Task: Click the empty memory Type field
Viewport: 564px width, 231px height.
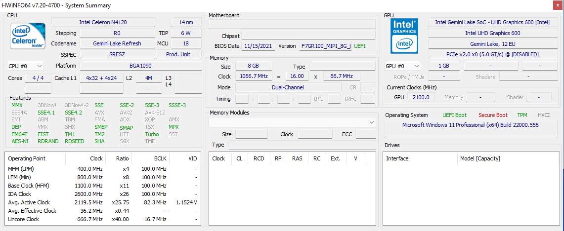Action: coord(342,66)
